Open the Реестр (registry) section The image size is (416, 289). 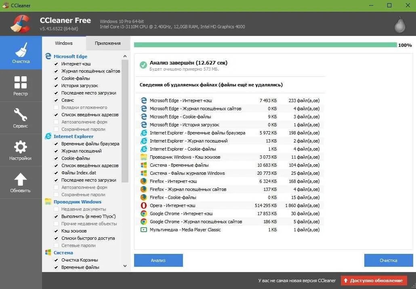(21, 86)
